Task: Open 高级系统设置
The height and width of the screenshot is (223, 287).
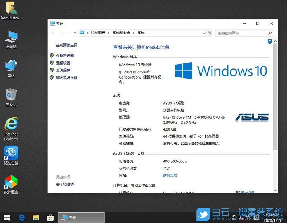Action: [67, 77]
